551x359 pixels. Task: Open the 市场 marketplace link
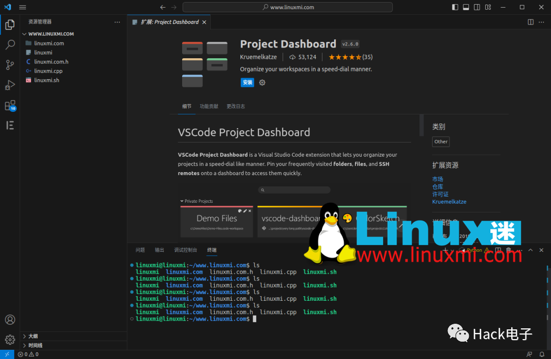pyautogui.click(x=438, y=179)
